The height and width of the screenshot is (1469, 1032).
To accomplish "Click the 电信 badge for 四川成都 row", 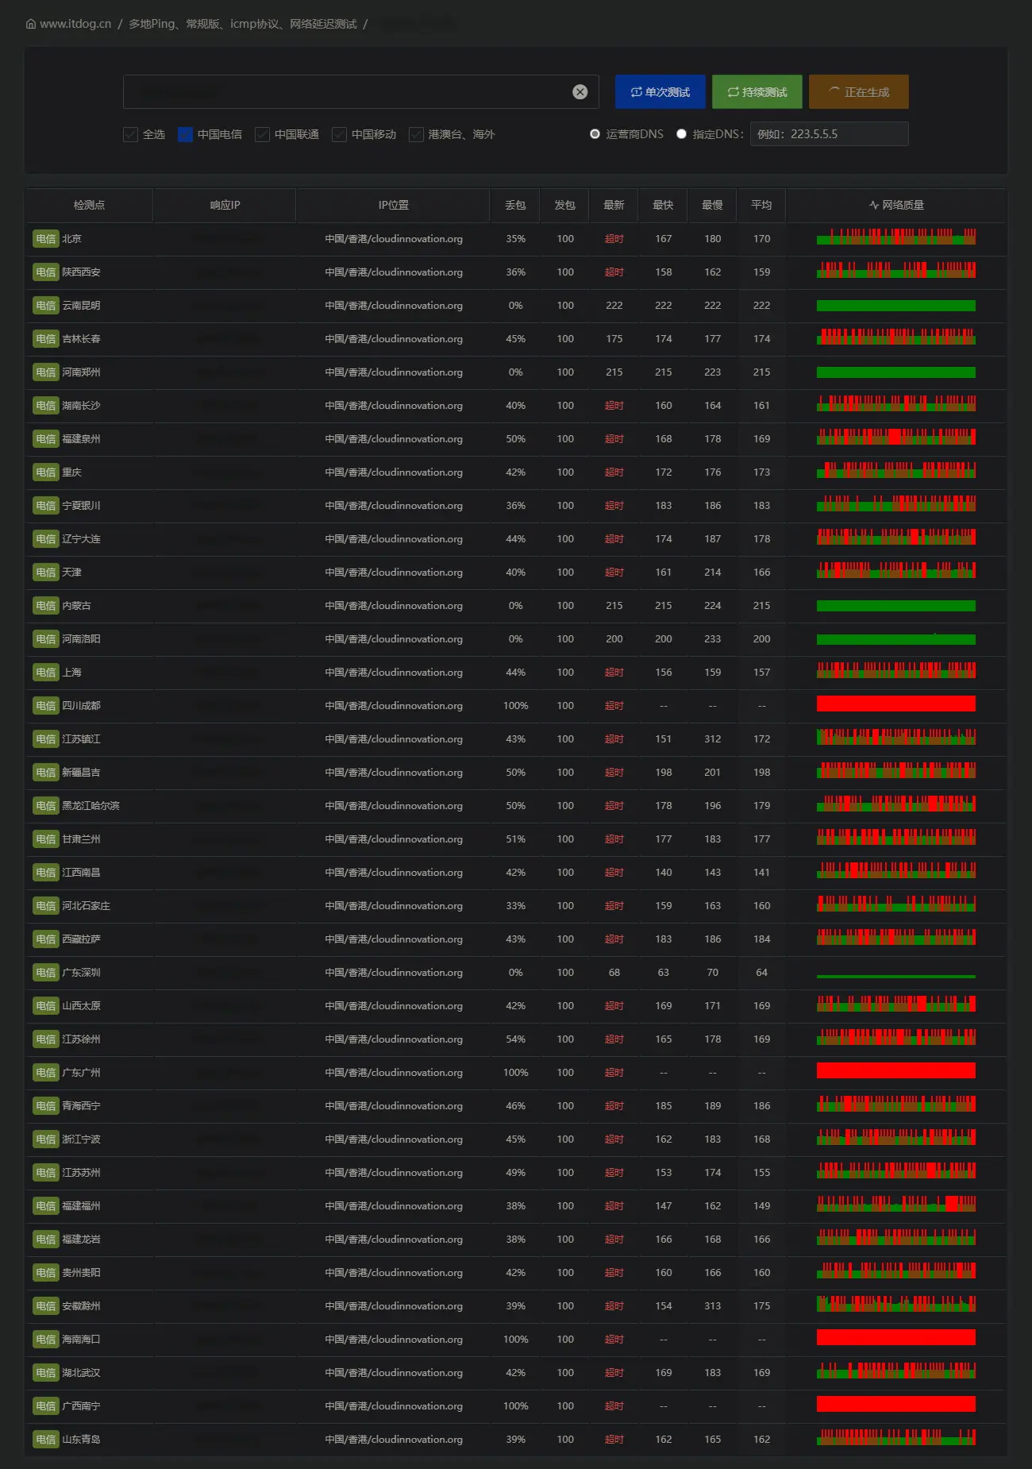I will [x=46, y=706].
